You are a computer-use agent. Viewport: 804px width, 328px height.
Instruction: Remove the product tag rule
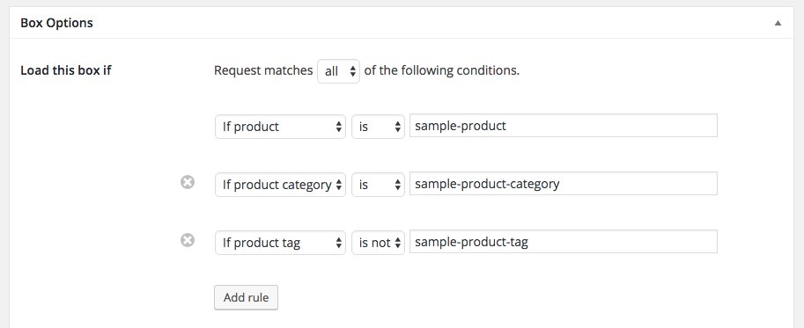click(188, 240)
